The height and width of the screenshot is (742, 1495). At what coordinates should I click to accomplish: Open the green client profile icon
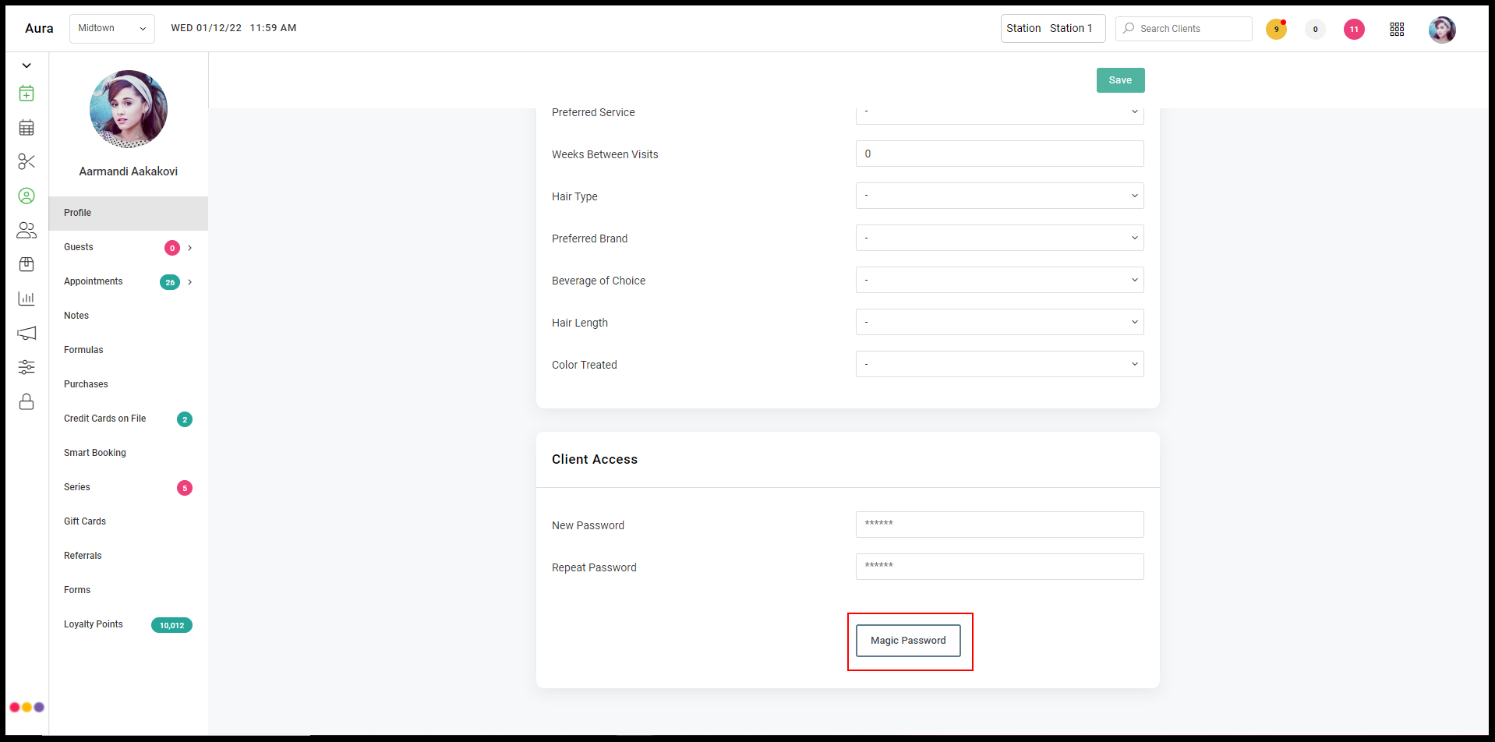pyautogui.click(x=27, y=196)
